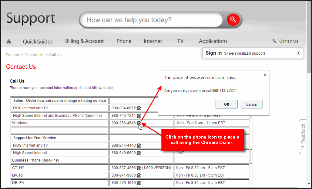312x189 pixels.
Task: Dial Wireless using the 800-256-4646 phone icon
Action: (x=139, y=123)
